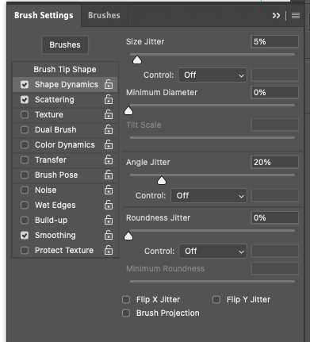Toggle the lock icon for Noise
The width and height of the screenshot is (310, 342).
click(x=109, y=190)
